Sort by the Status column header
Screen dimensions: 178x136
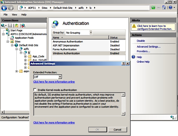click(x=117, y=37)
